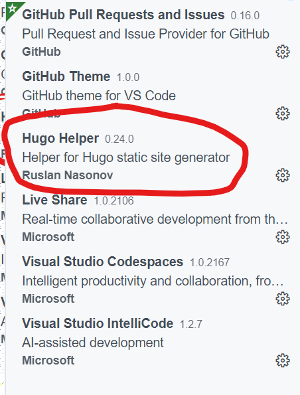
Task: Click the Microsoft publisher under IntelliCode
Action: (x=48, y=360)
